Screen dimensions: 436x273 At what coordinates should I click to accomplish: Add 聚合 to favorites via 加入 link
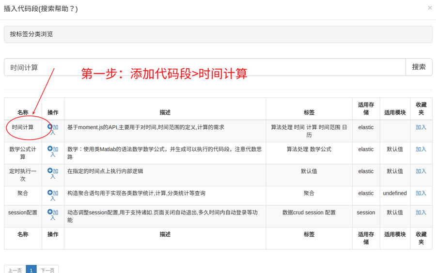pyautogui.click(x=420, y=193)
